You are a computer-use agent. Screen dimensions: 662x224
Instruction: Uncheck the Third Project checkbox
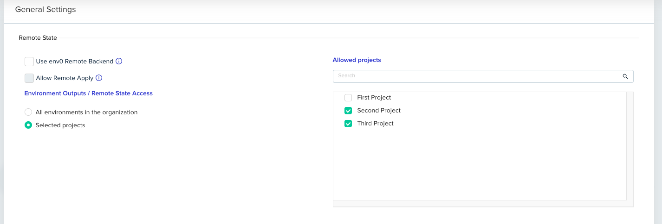(x=348, y=124)
